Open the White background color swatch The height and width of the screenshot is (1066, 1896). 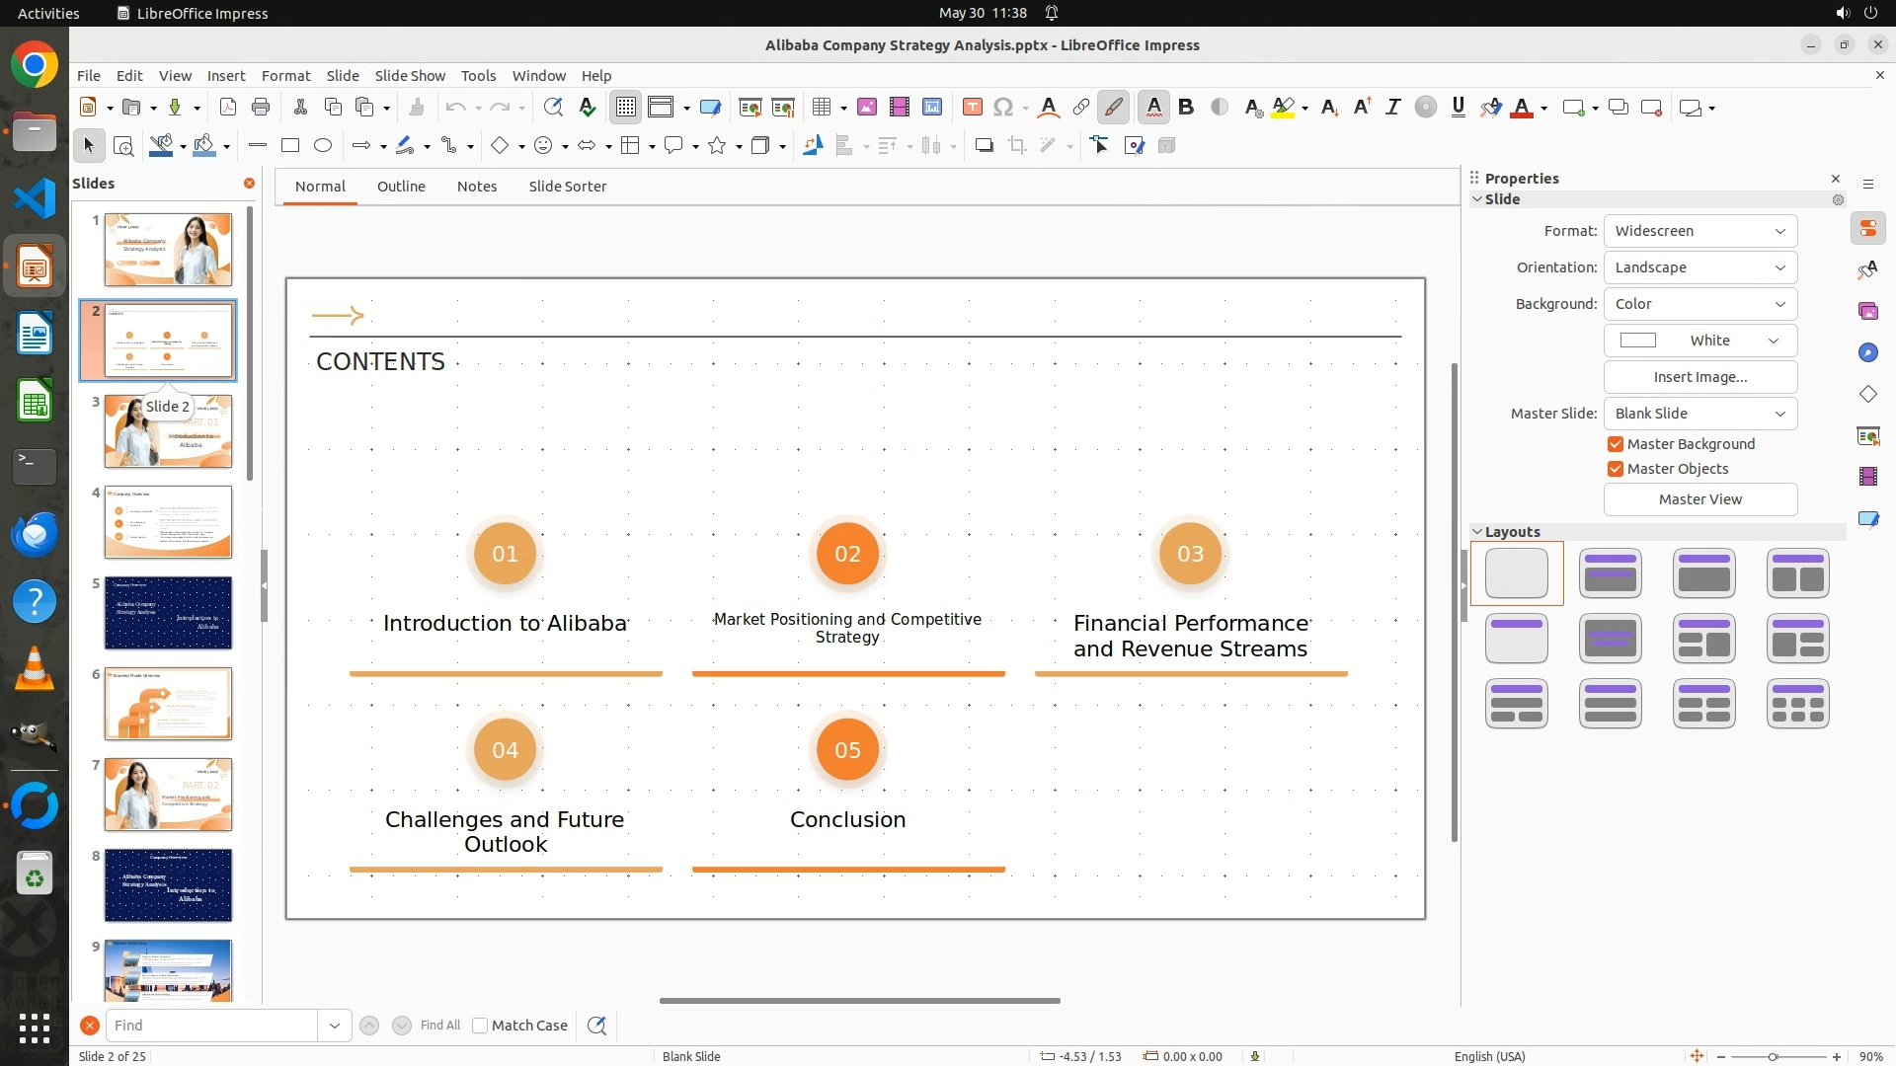(x=1699, y=341)
